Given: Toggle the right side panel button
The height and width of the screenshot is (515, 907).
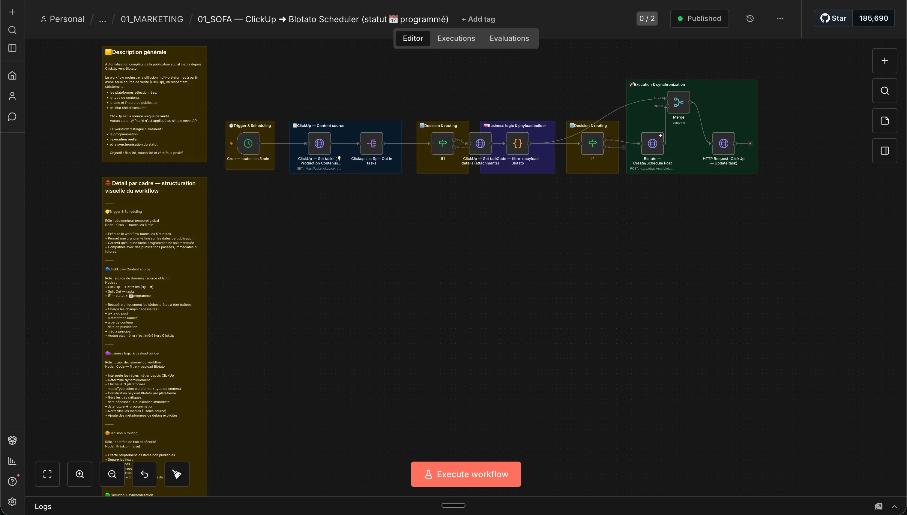Looking at the screenshot, I should click(885, 151).
